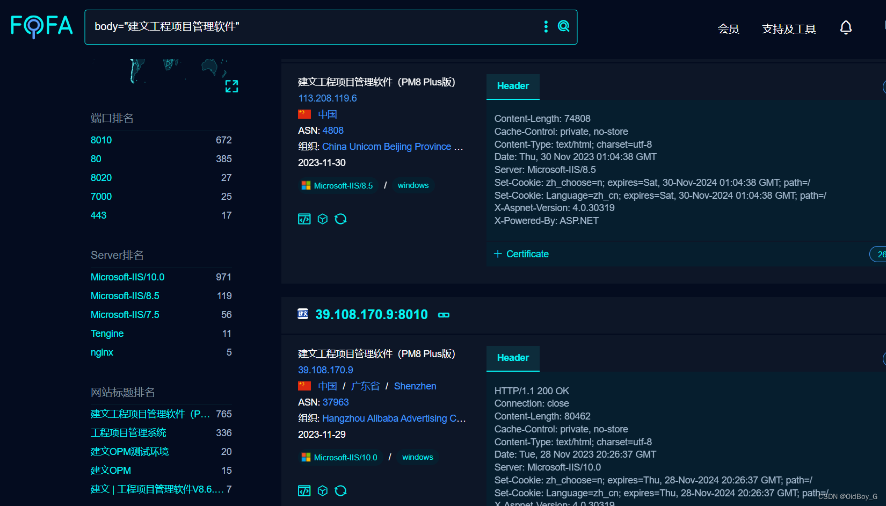Expand the Certificate section
886x506 pixels.
point(521,254)
